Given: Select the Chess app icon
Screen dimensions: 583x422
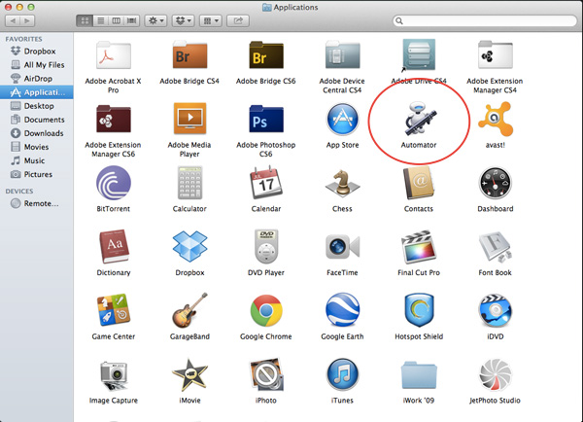Looking at the screenshot, I should (342, 183).
